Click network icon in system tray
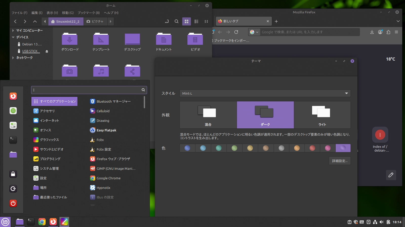Image resolution: width=405 pixels, height=227 pixels. [375, 222]
